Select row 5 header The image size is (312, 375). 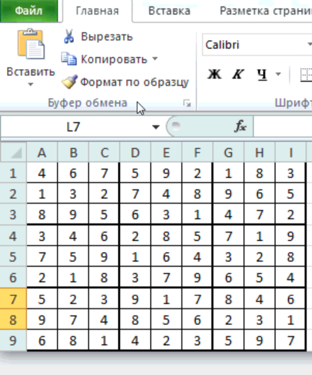tap(13, 257)
